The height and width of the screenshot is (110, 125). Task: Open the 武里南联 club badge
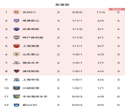pyautogui.click(x=16, y=29)
